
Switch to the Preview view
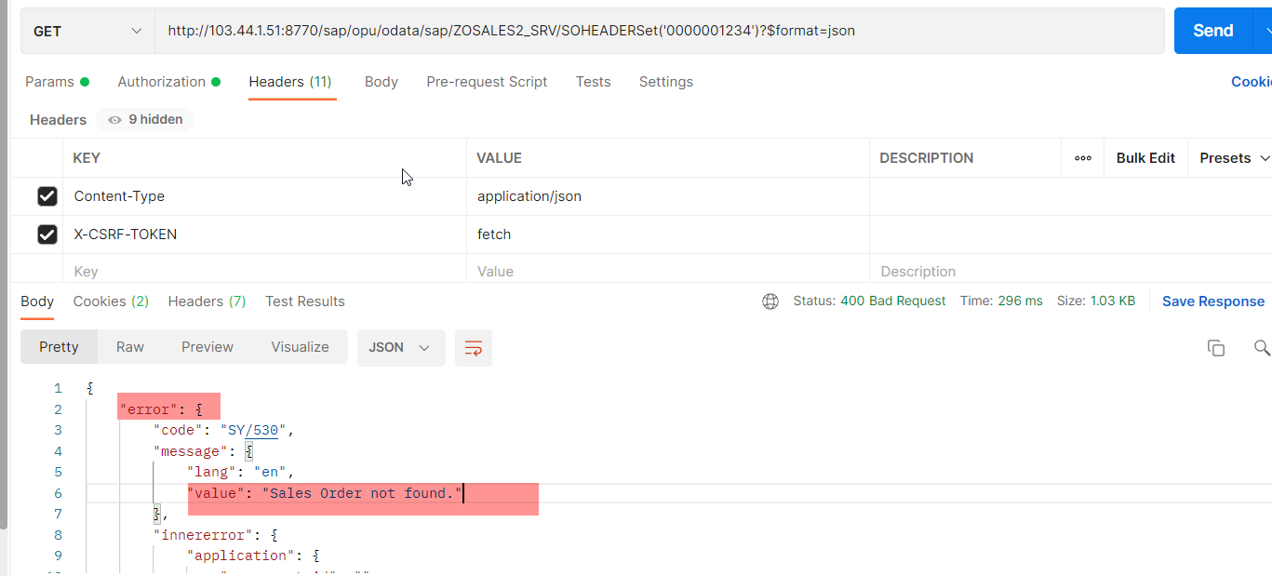click(x=208, y=347)
